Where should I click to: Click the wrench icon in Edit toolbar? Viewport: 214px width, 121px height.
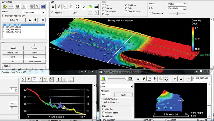click(x=96, y=12)
